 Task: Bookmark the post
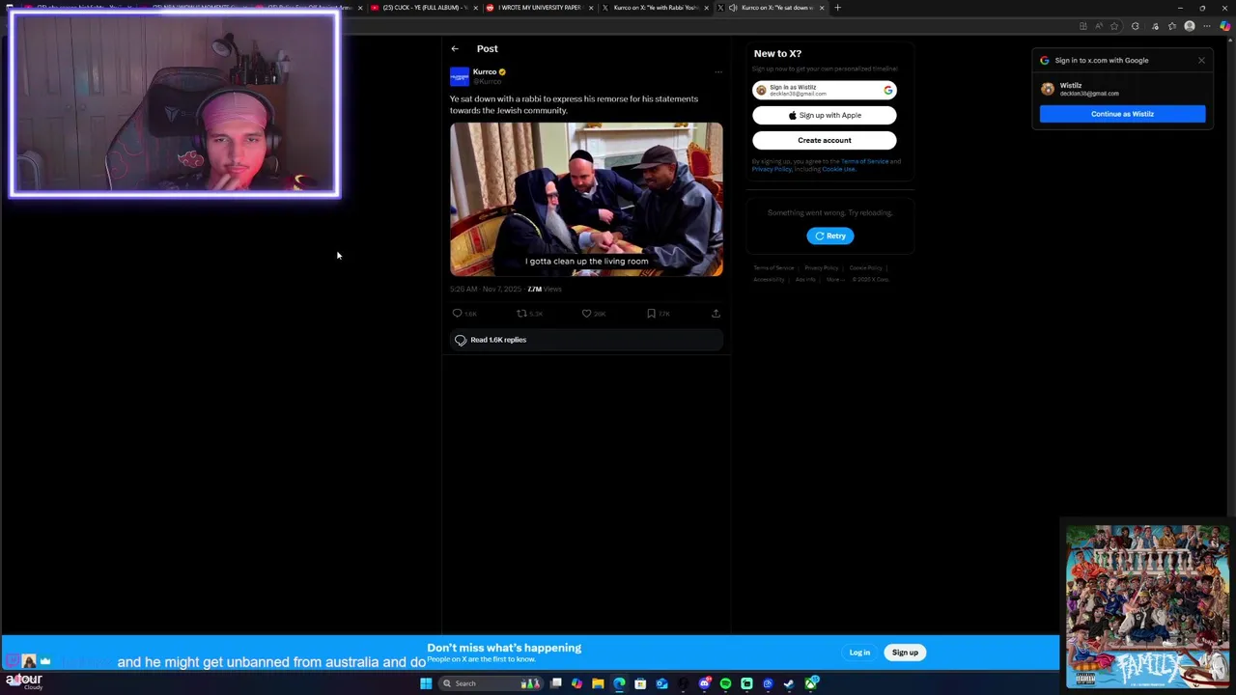[651, 314]
